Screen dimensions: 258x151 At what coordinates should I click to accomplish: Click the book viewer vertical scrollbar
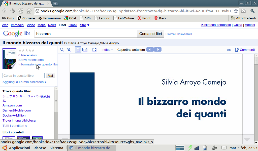click(x=256, y=99)
